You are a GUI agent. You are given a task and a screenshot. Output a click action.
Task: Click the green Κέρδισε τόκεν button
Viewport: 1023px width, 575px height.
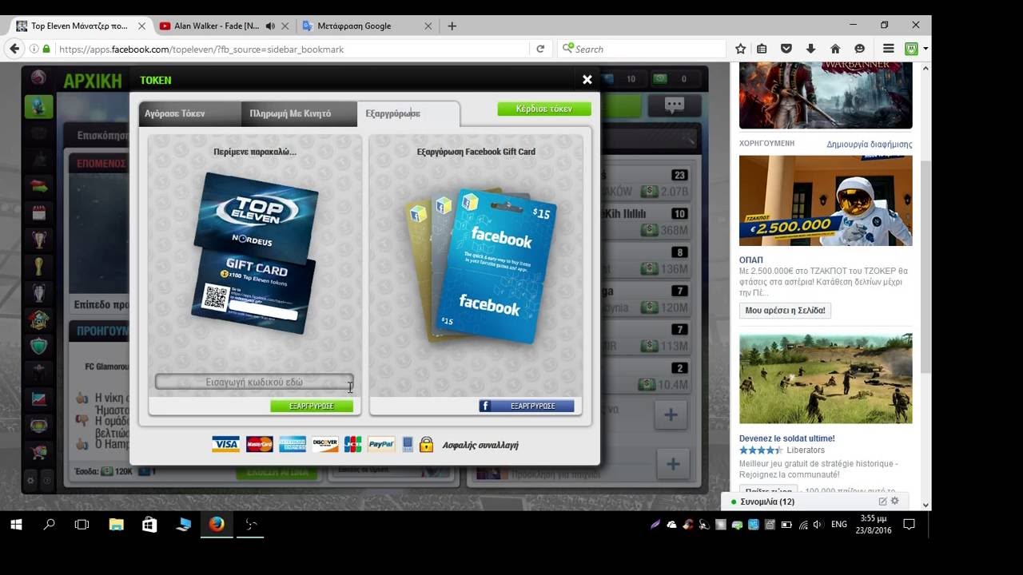pos(544,109)
